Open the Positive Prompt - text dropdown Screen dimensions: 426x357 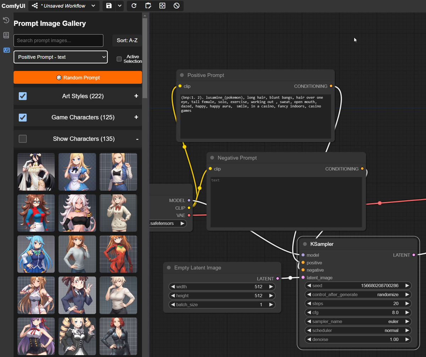point(60,57)
